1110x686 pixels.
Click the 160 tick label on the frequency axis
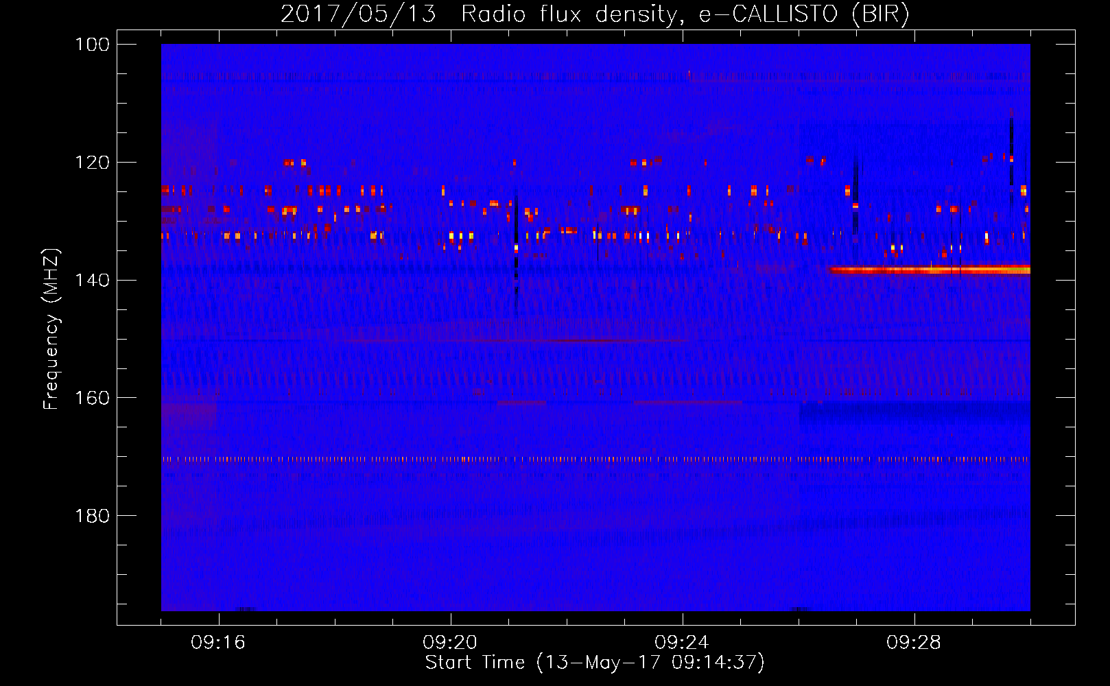pos(91,398)
